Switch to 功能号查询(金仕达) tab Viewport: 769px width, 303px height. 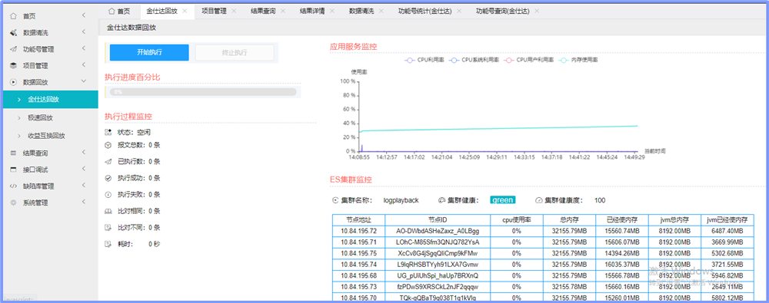502,11
